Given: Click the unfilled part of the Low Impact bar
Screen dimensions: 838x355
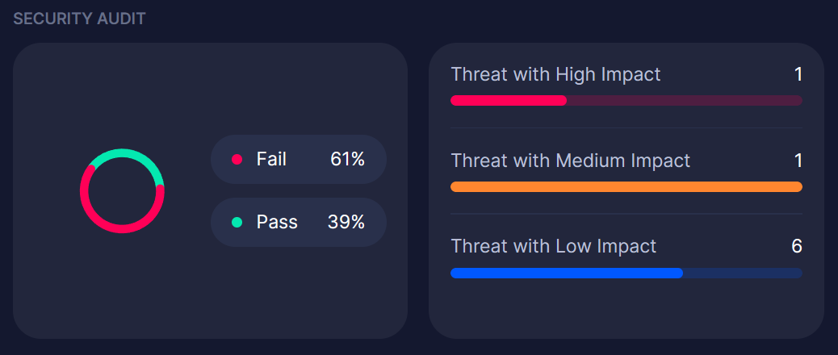Looking at the screenshot, I should (x=742, y=274).
